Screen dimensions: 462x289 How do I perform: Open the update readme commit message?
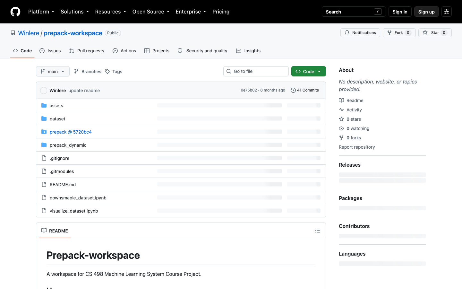point(84,91)
